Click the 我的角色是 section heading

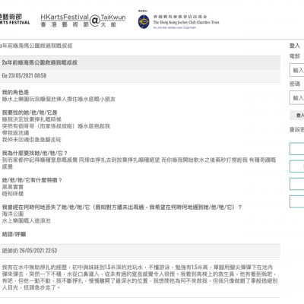pos(15,92)
